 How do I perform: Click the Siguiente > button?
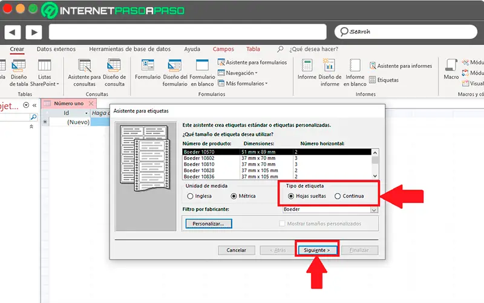tap(317, 250)
